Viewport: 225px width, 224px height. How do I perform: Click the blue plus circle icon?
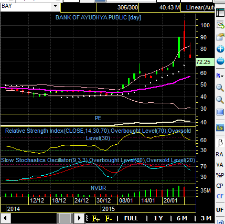click(220, 49)
